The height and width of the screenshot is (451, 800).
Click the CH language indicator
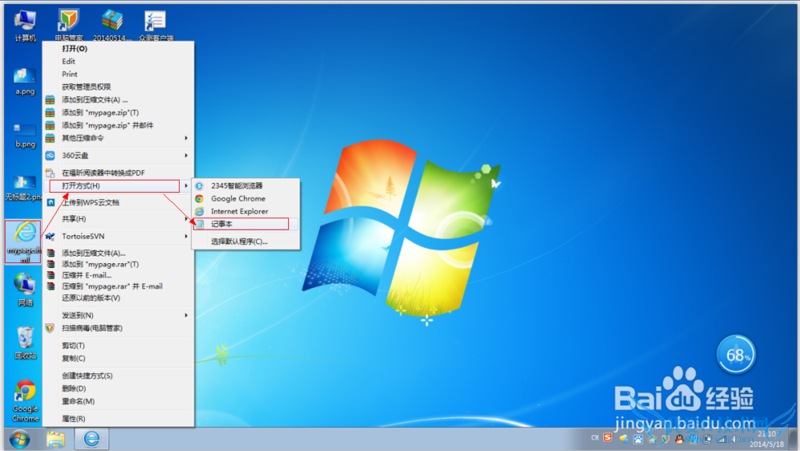[595, 437]
